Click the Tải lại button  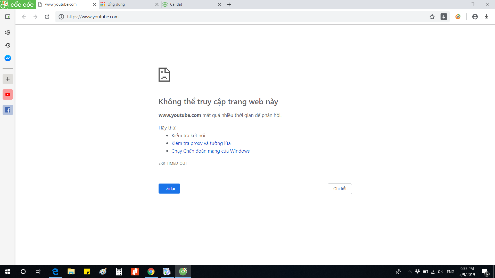pyautogui.click(x=169, y=189)
